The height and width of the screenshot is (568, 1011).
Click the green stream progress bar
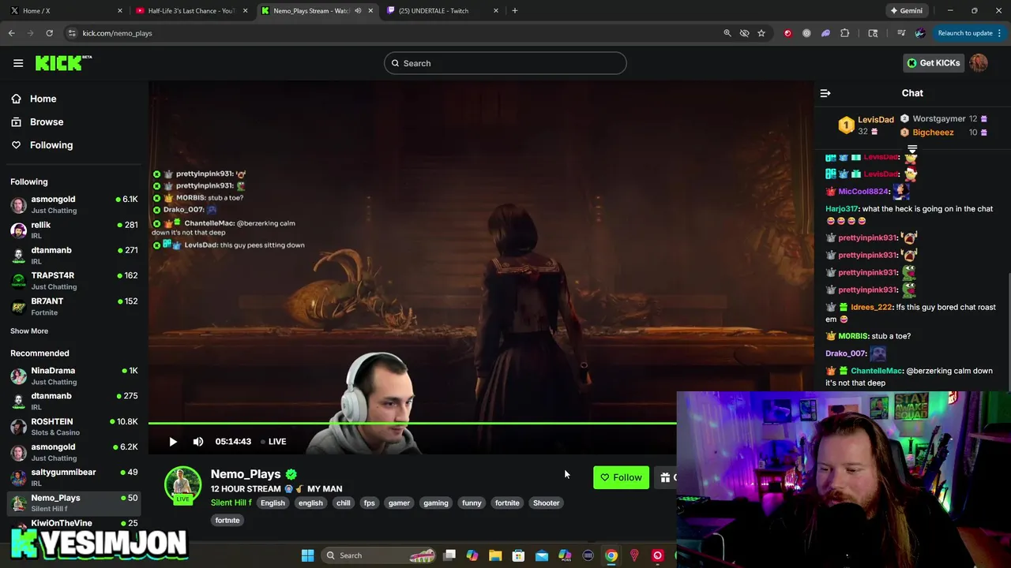tap(412, 424)
